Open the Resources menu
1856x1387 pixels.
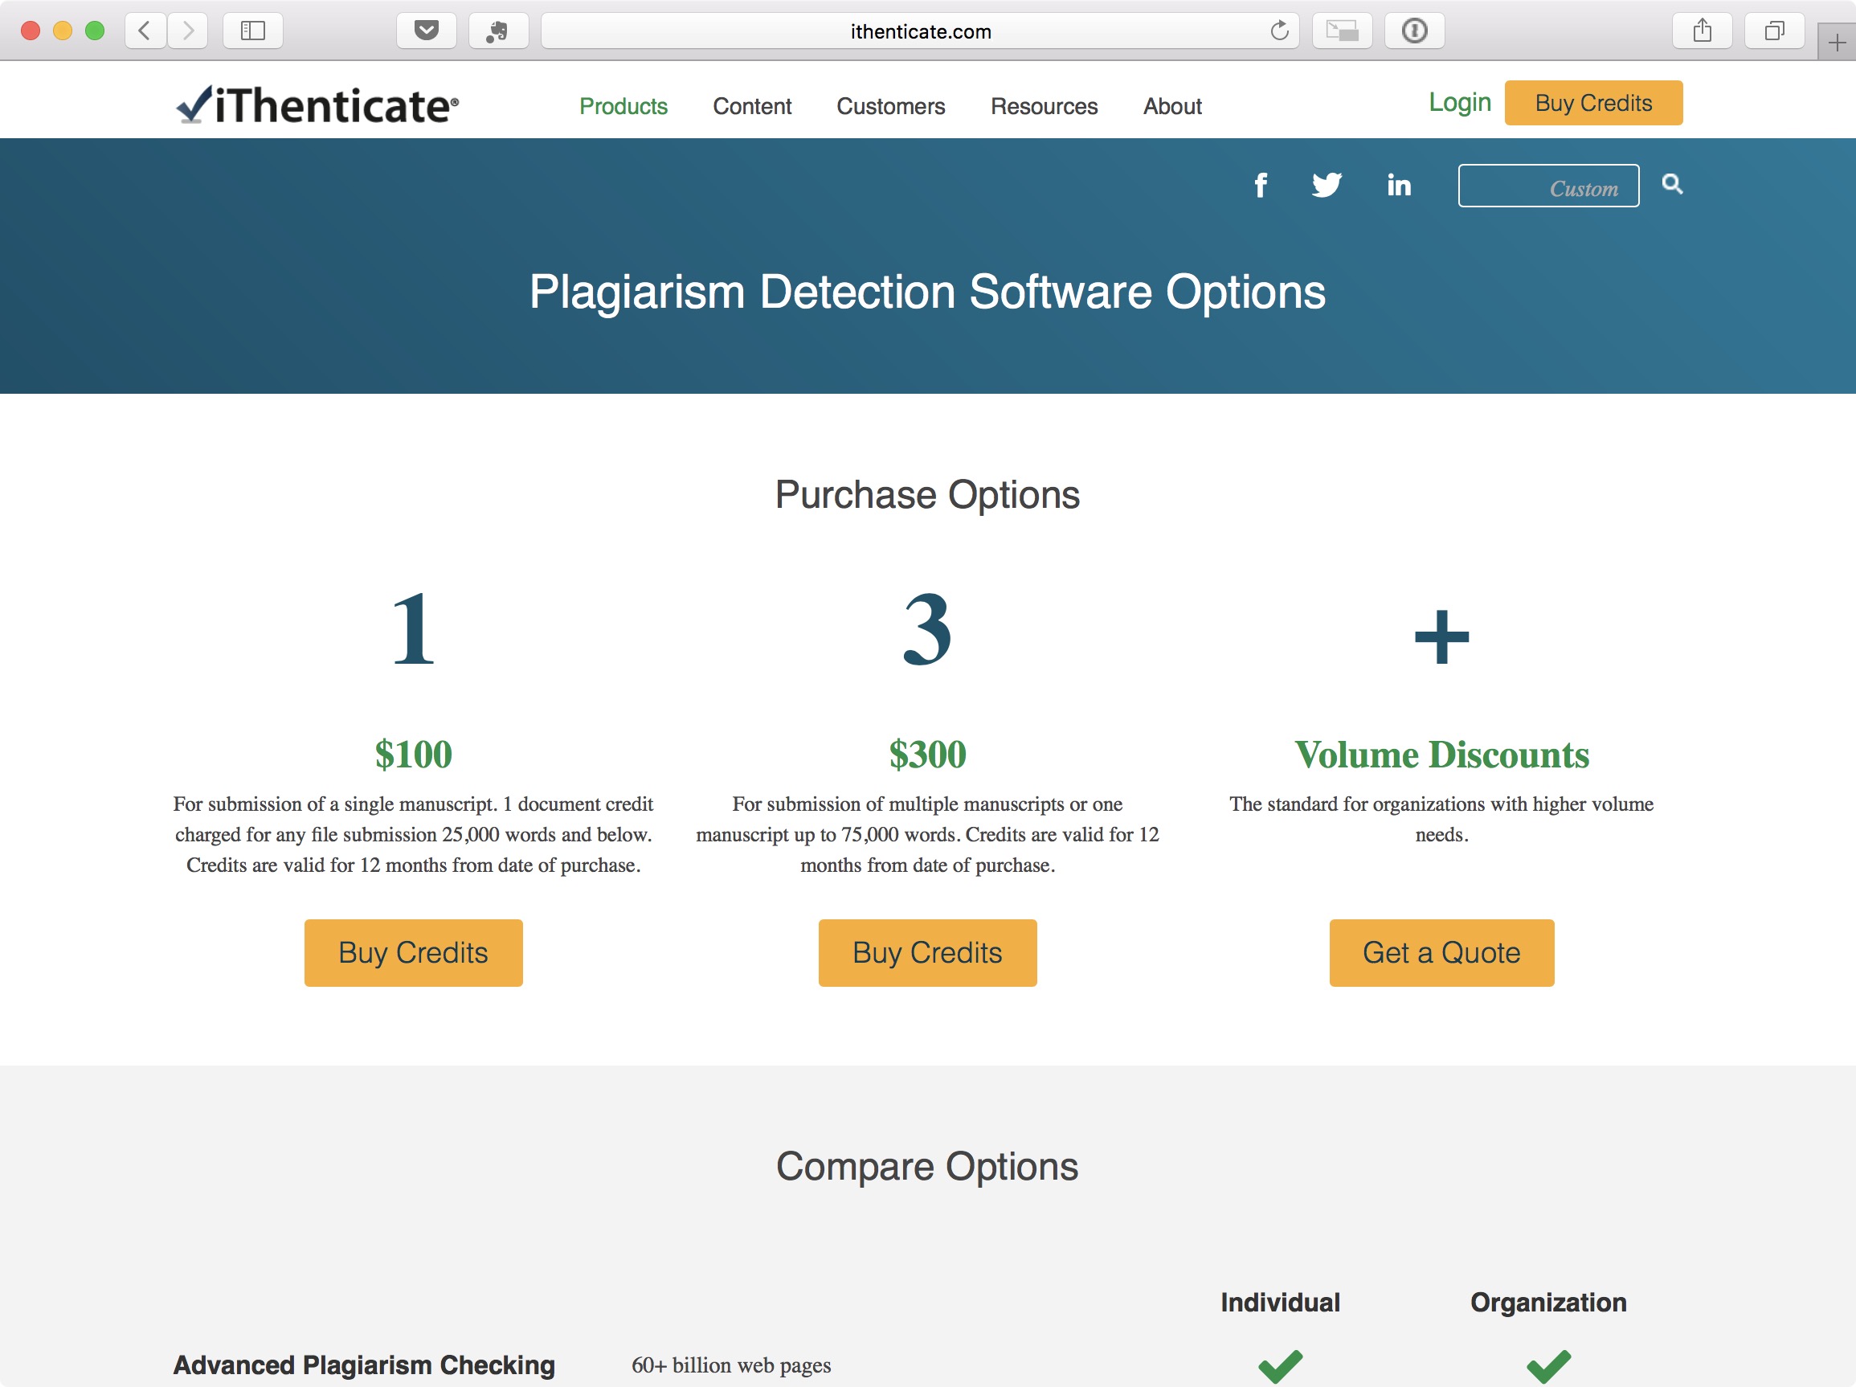pyautogui.click(x=1044, y=107)
